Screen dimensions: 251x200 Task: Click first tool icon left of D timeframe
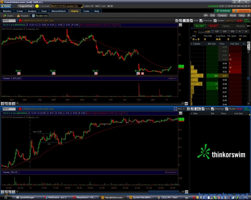[177, 21]
